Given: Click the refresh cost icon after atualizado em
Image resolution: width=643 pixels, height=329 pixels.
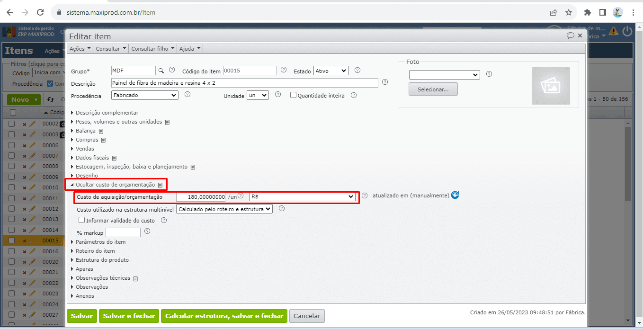Looking at the screenshot, I should click(455, 195).
